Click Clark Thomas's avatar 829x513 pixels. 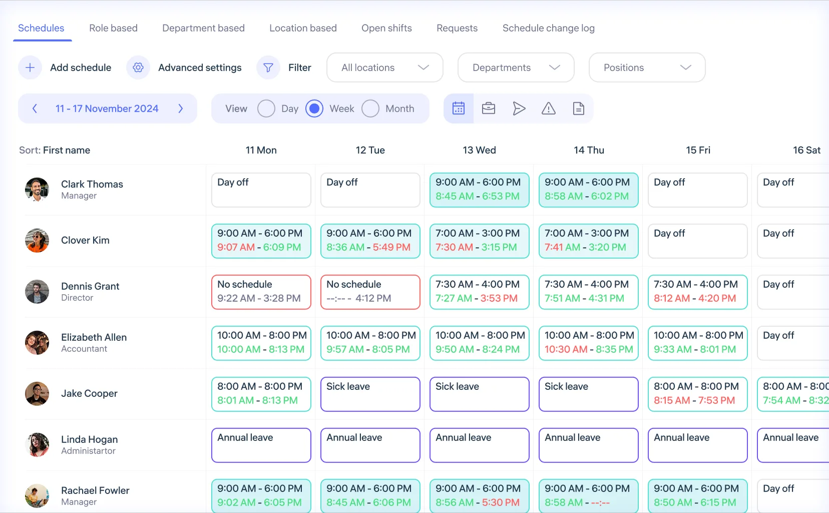(x=37, y=190)
